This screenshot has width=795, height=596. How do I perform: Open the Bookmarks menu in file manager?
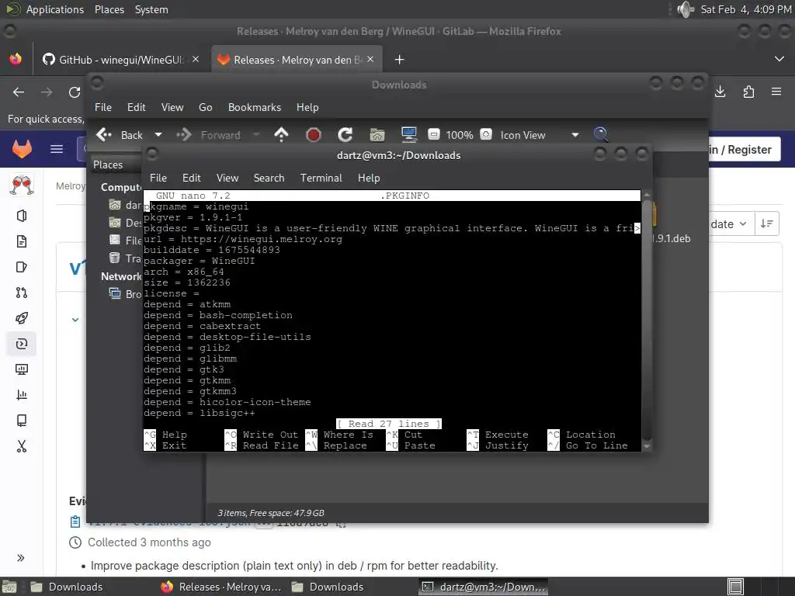pos(255,107)
